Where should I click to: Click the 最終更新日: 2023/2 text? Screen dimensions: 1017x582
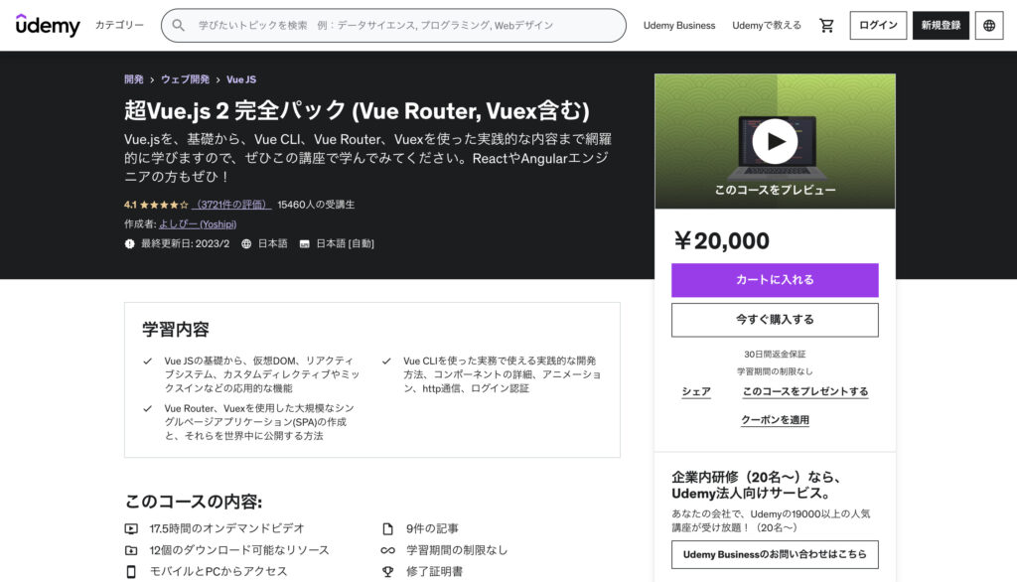[186, 244]
